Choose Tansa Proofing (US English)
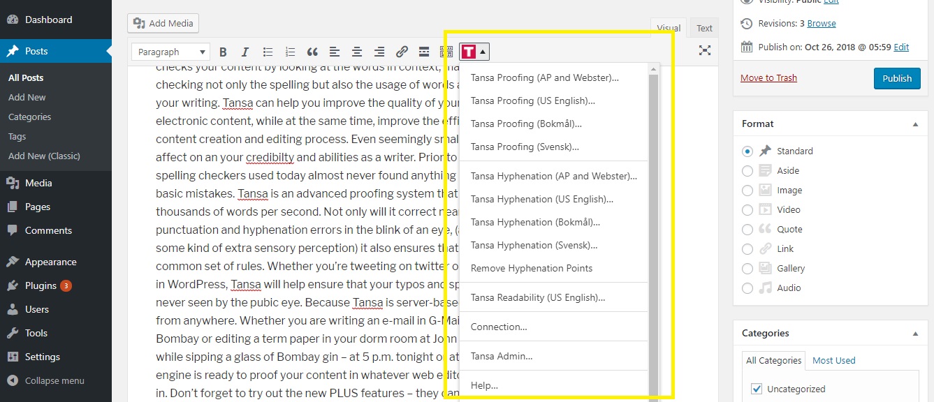 coord(555,100)
